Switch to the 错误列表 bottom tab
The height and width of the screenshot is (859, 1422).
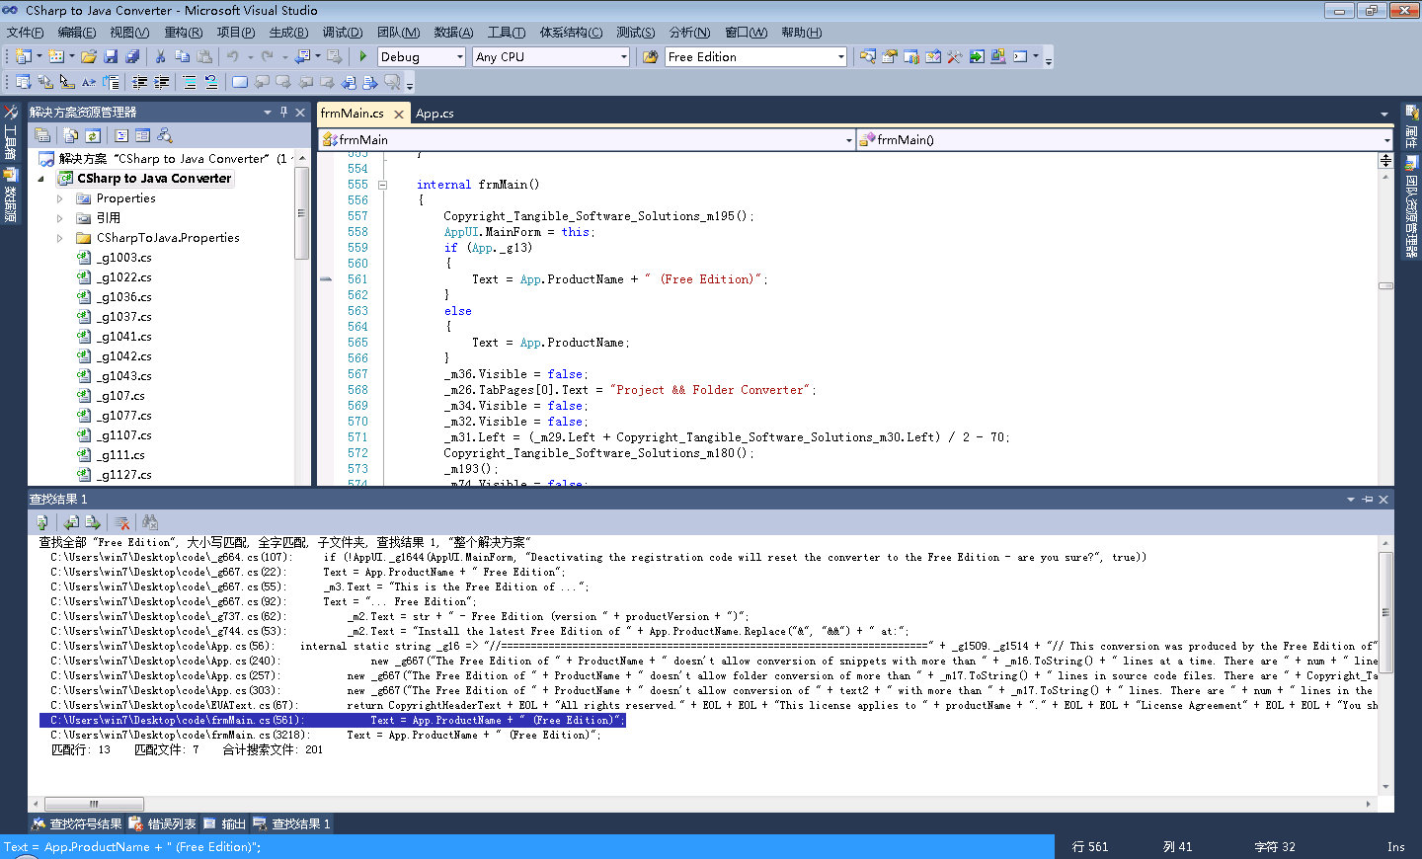[163, 823]
